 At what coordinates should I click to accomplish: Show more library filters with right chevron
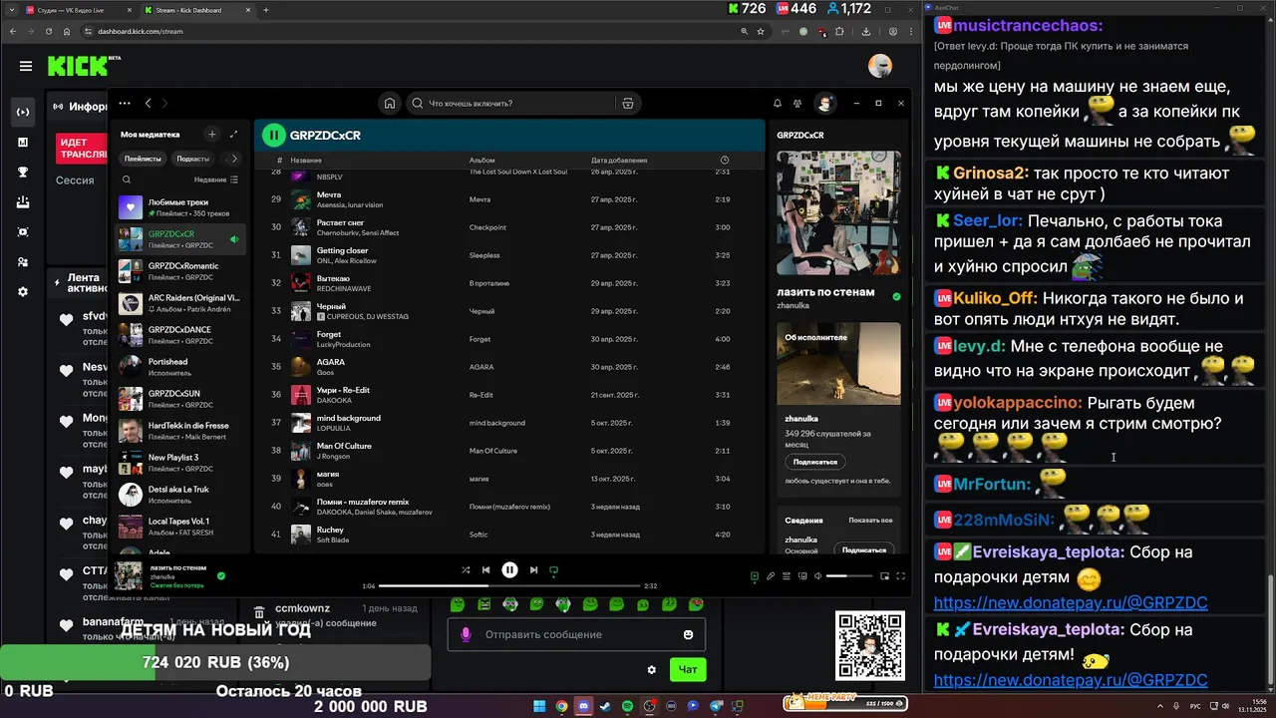coord(234,159)
